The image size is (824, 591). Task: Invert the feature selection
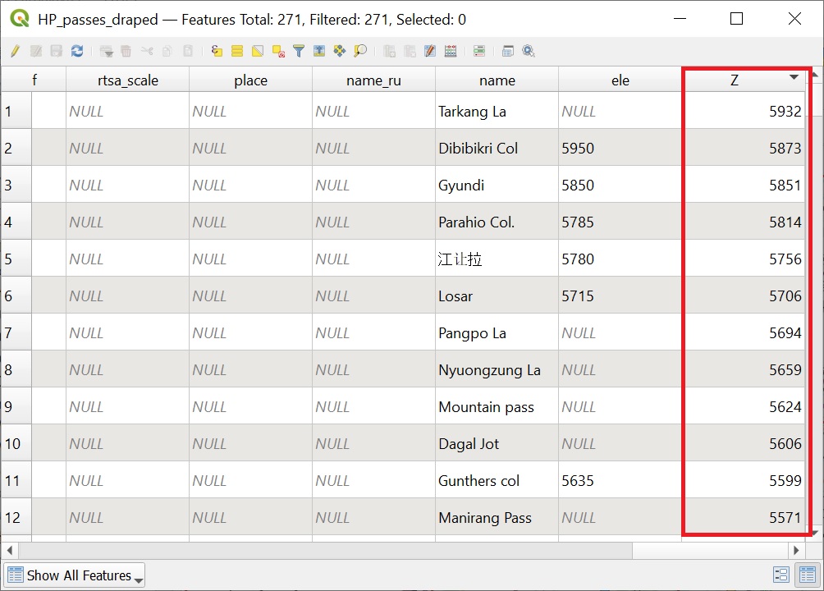coord(258,51)
